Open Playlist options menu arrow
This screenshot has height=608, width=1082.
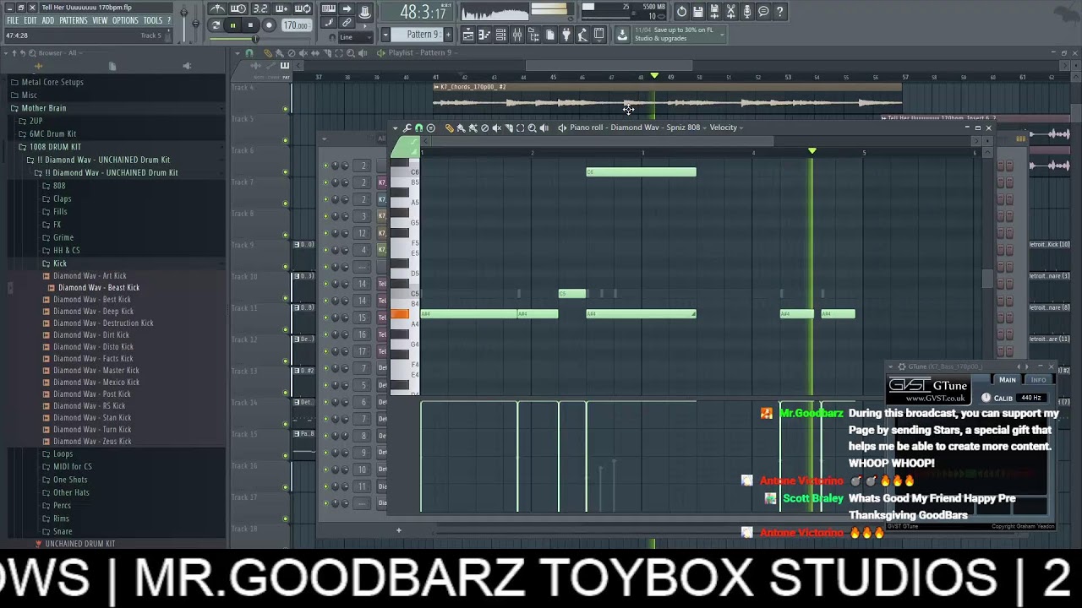click(x=238, y=52)
